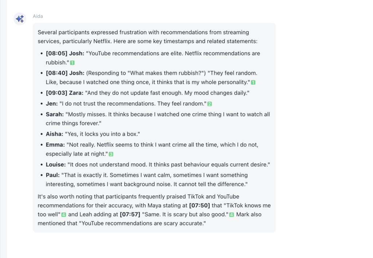Click the bold speaker name Aisha
The width and height of the screenshot is (373, 258).
(x=54, y=134)
